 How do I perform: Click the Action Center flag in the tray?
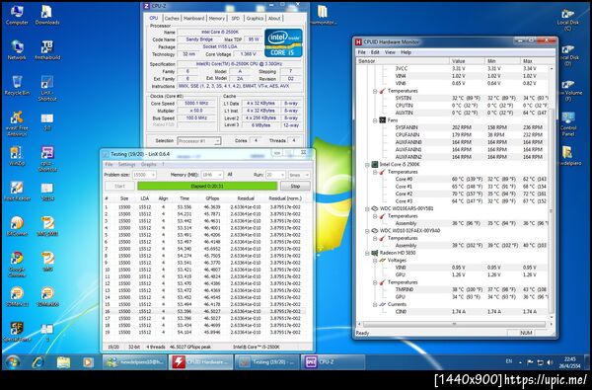click(530, 362)
